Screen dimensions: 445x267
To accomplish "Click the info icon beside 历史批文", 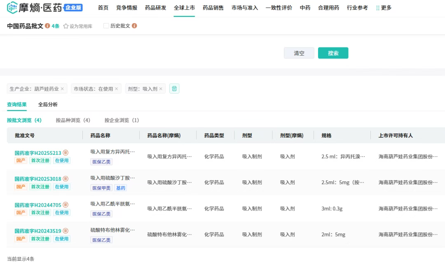I will (x=134, y=26).
